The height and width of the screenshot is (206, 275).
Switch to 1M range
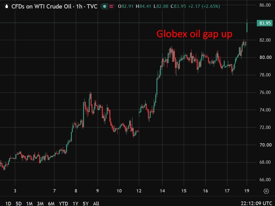29,204
